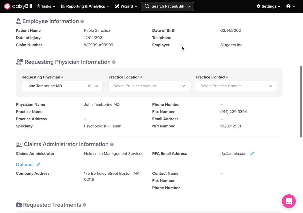Click the Employee Information section icon

coord(18,21)
